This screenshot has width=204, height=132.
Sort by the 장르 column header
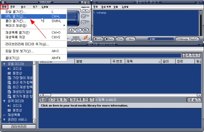point(185,61)
